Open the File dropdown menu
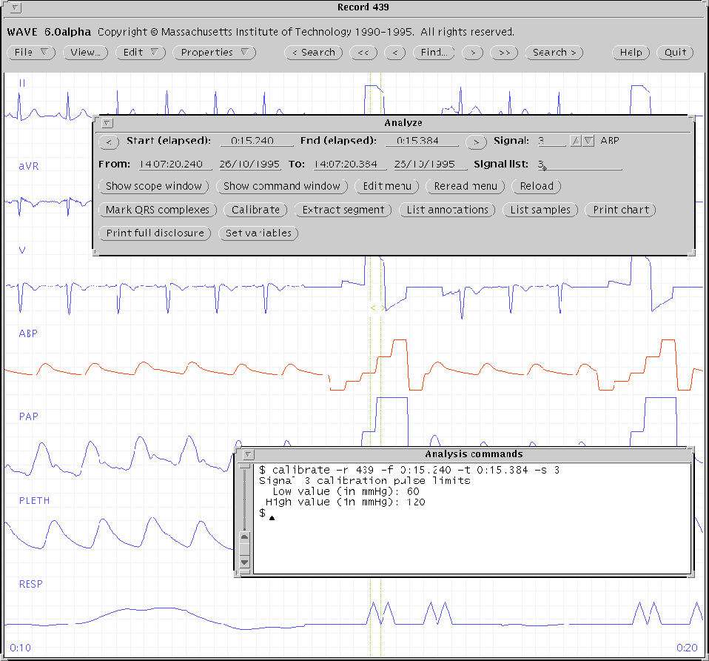709x661 pixels. tap(30, 53)
